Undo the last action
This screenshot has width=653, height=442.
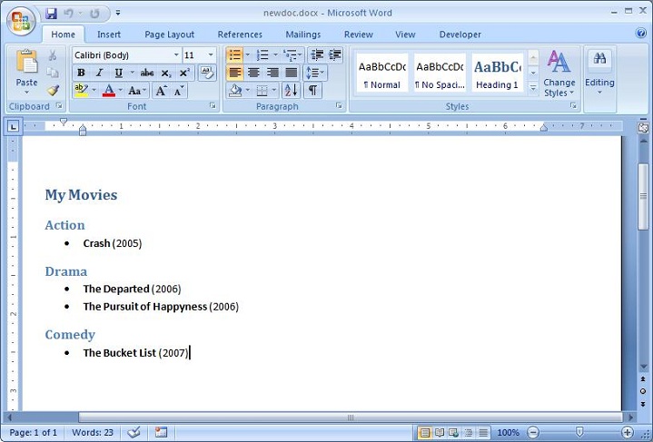point(68,14)
